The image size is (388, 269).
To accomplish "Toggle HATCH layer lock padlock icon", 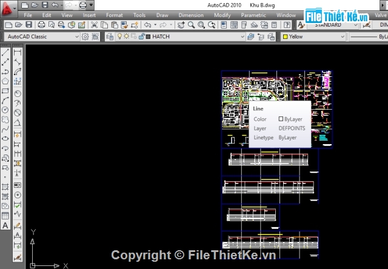I will pyautogui.click(x=141, y=36).
